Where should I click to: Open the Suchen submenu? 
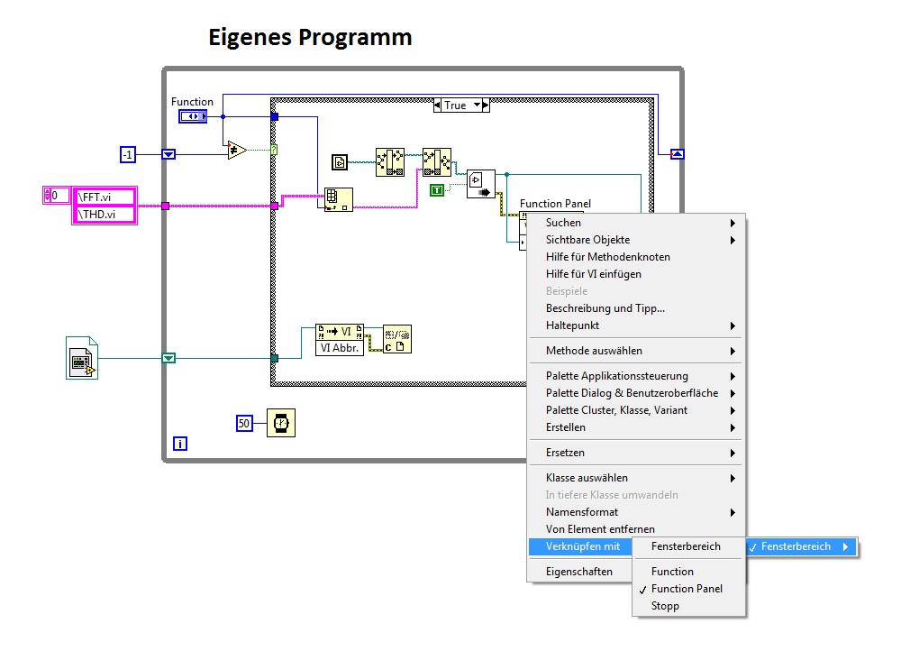point(636,223)
